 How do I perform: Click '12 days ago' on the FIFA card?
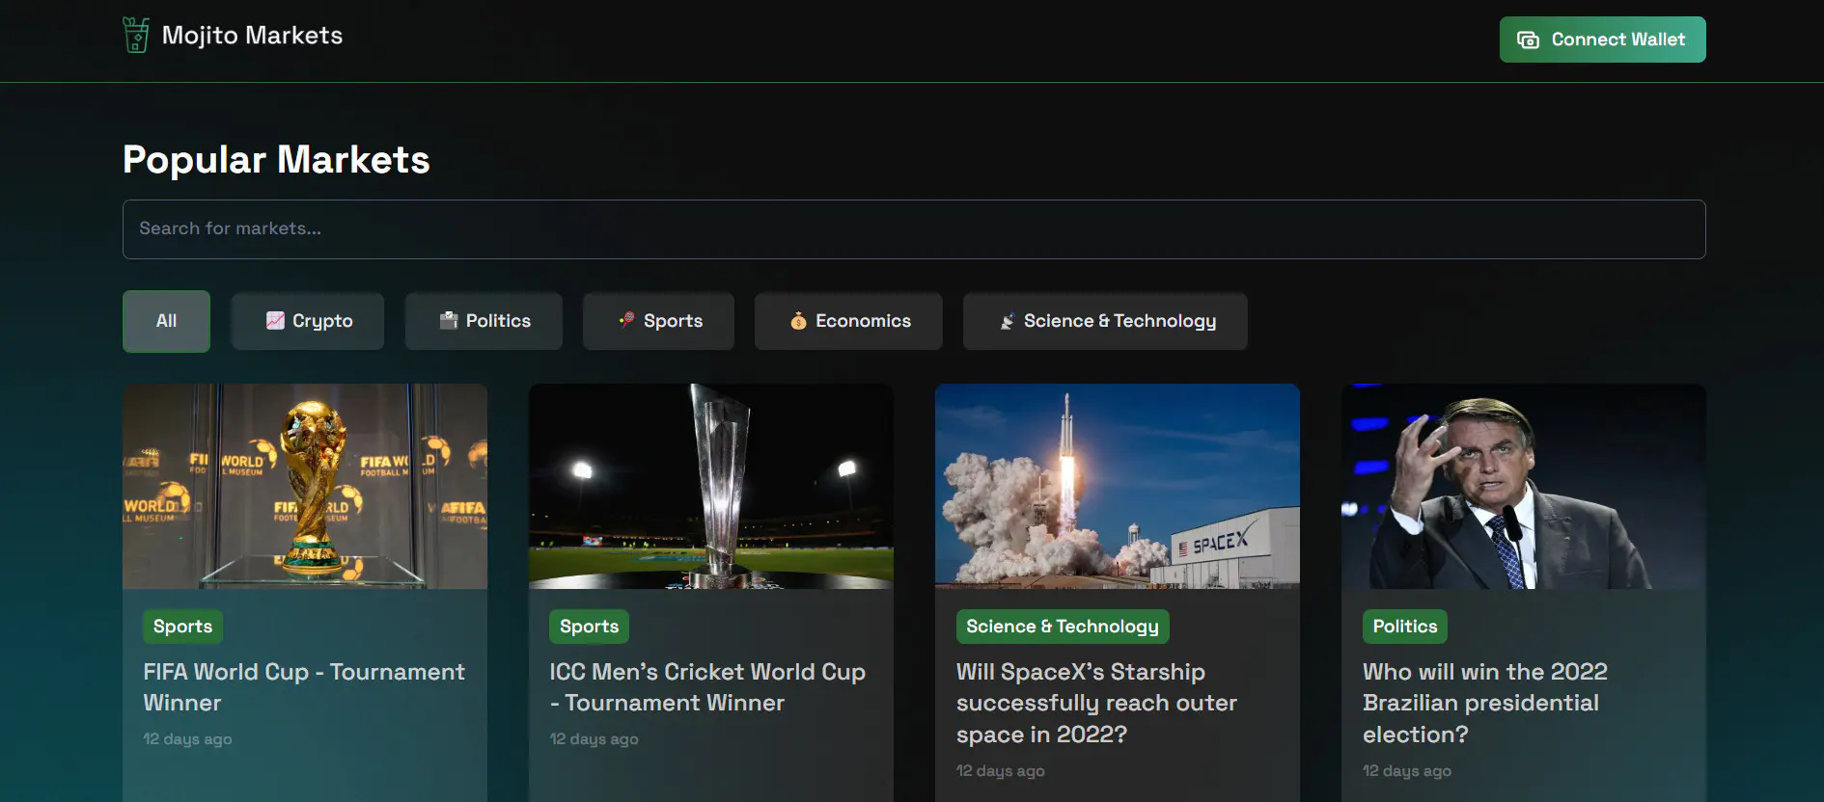pyautogui.click(x=187, y=739)
